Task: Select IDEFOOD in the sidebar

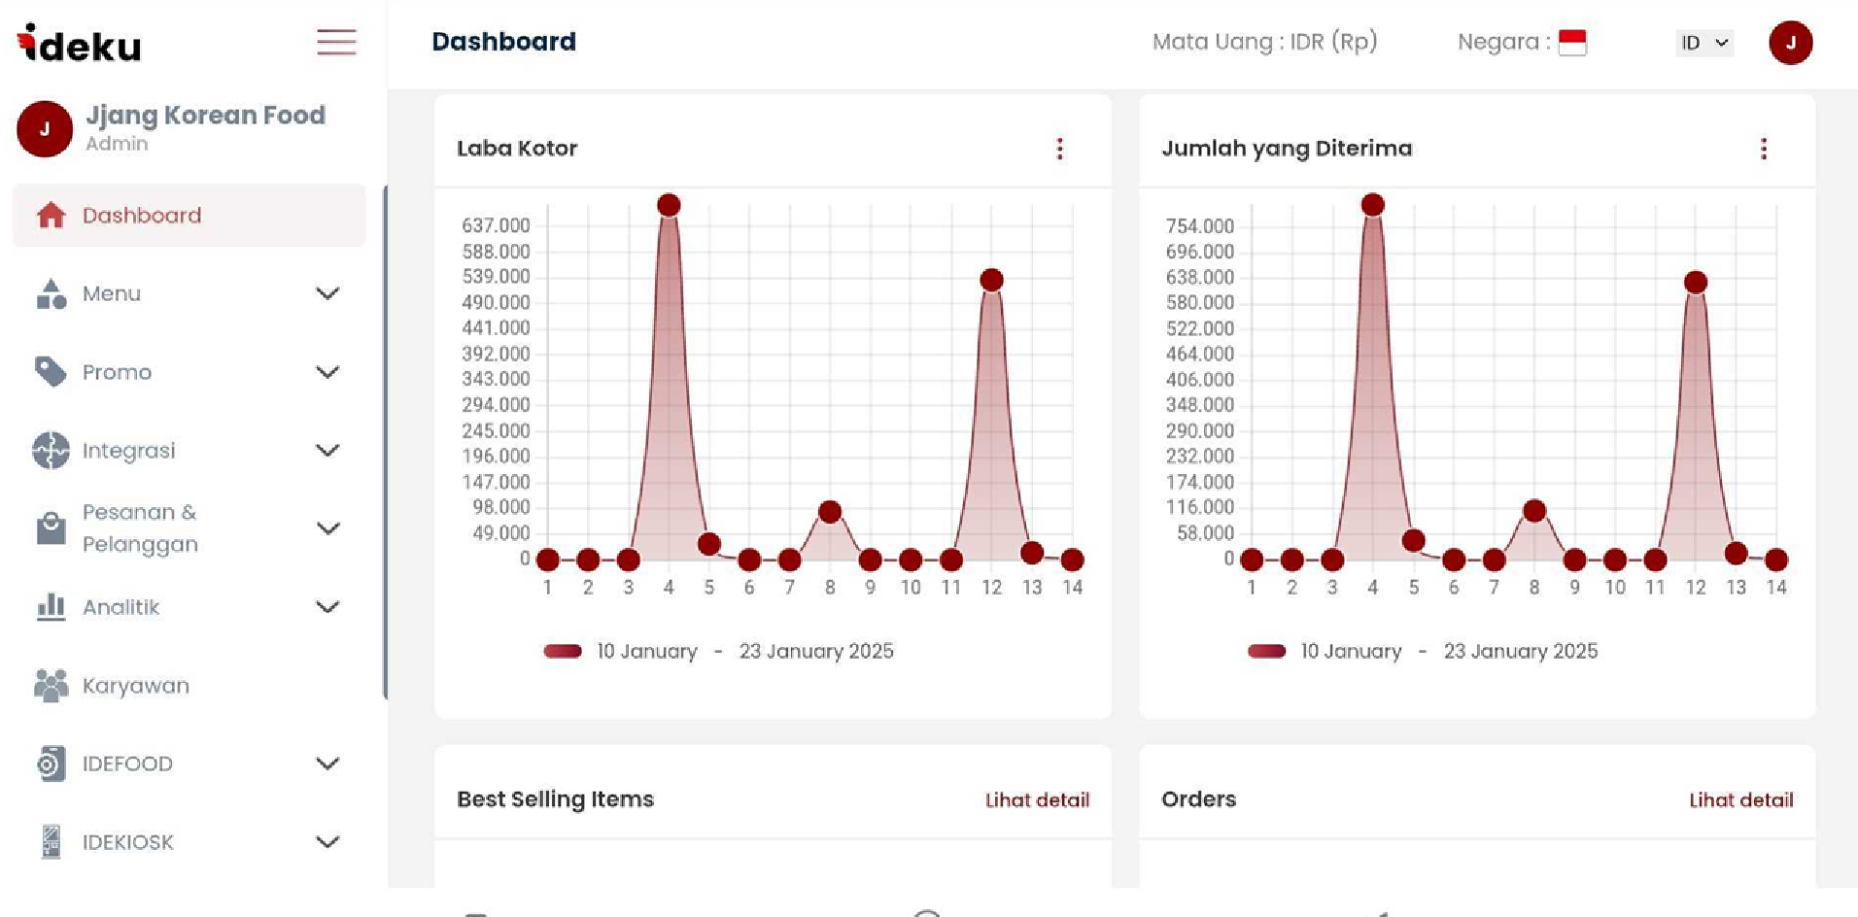Action: (x=127, y=764)
